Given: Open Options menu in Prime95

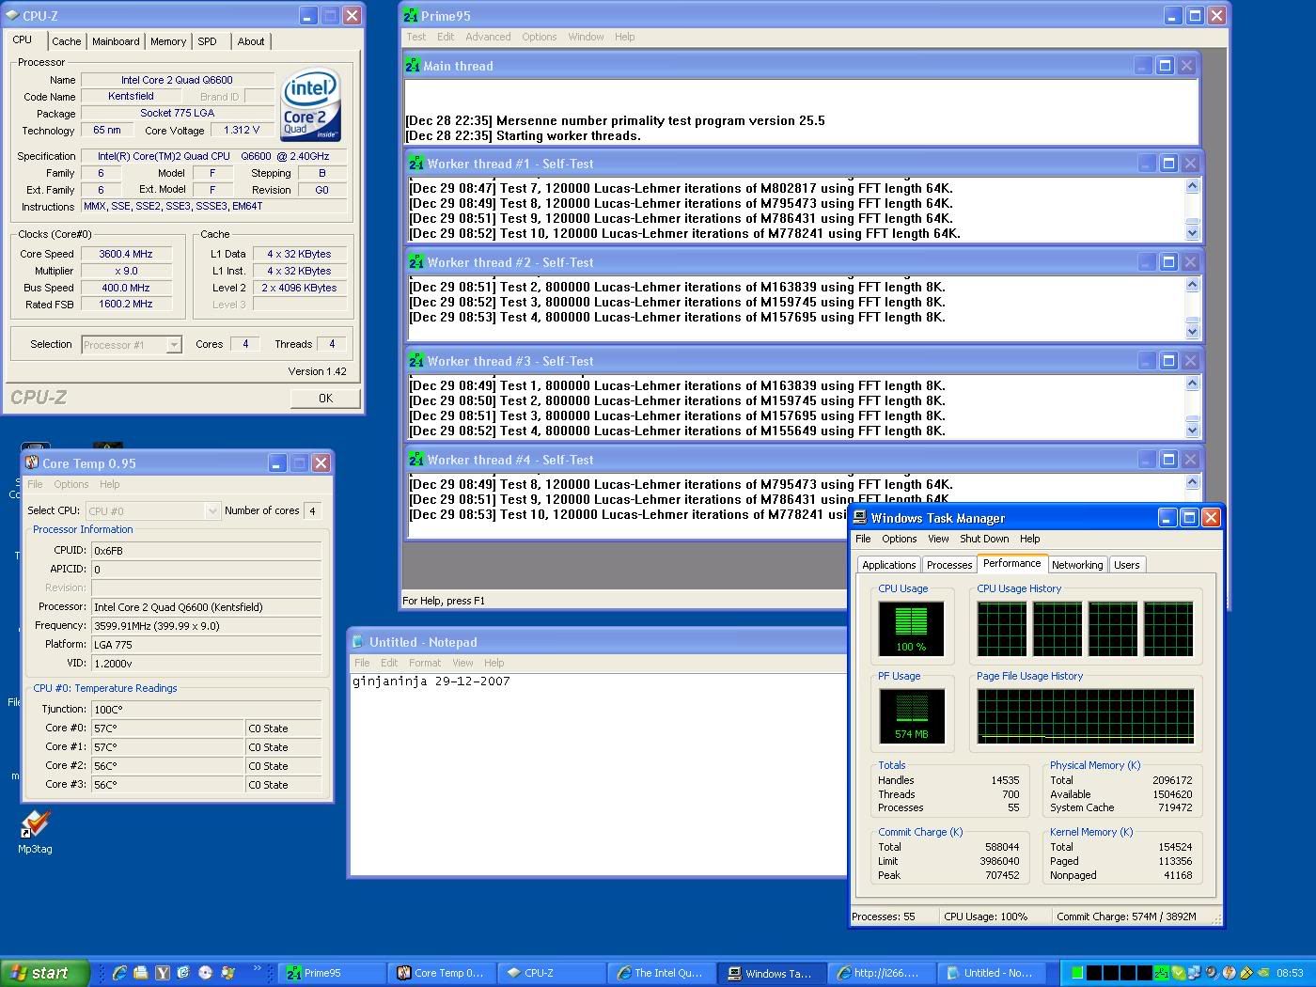Looking at the screenshot, I should 540,37.
